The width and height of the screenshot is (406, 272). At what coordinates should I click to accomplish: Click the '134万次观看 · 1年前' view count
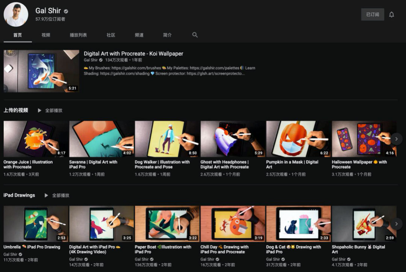[x=124, y=60]
